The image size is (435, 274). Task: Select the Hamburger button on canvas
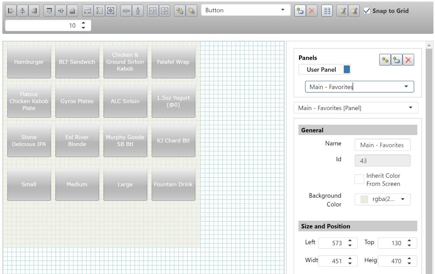click(x=29, y=62)
